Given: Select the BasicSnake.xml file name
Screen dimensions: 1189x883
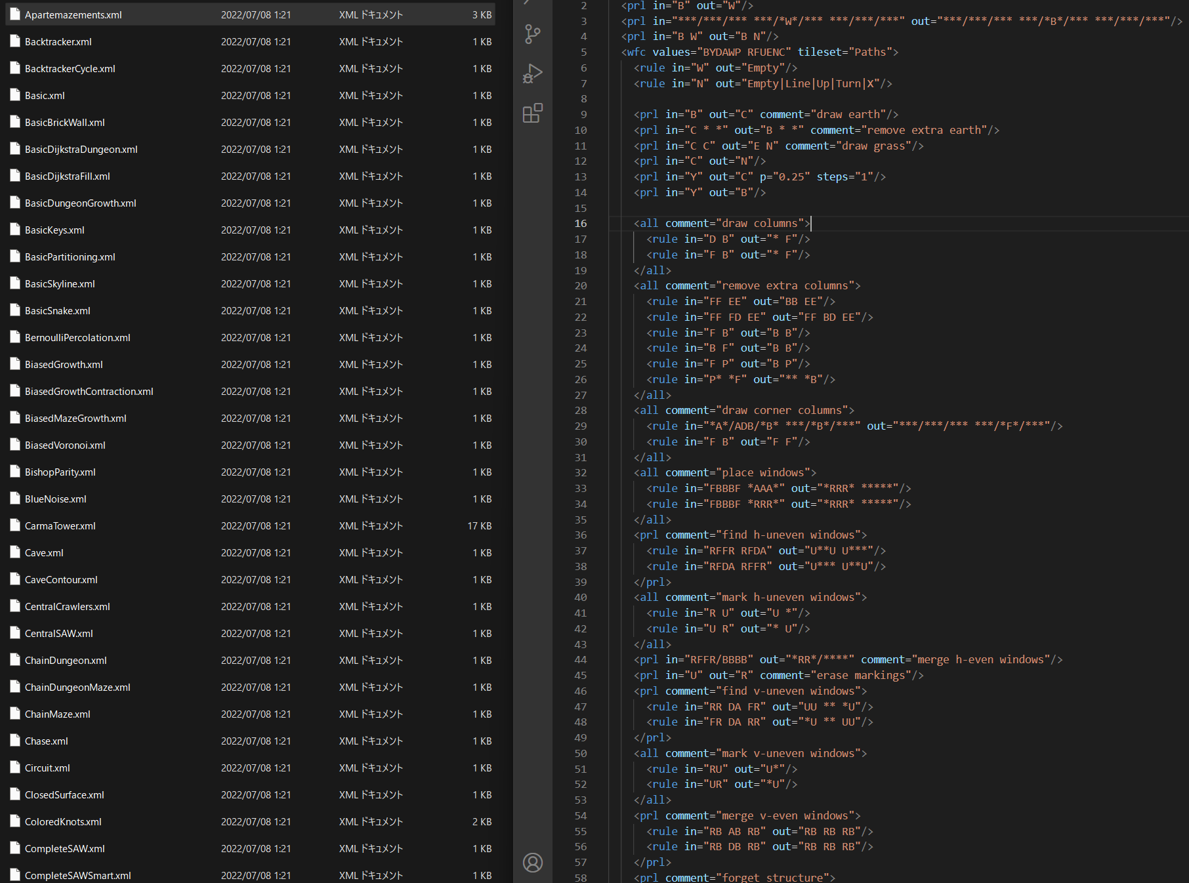Looking at the screenshot, I should point(58,310).
